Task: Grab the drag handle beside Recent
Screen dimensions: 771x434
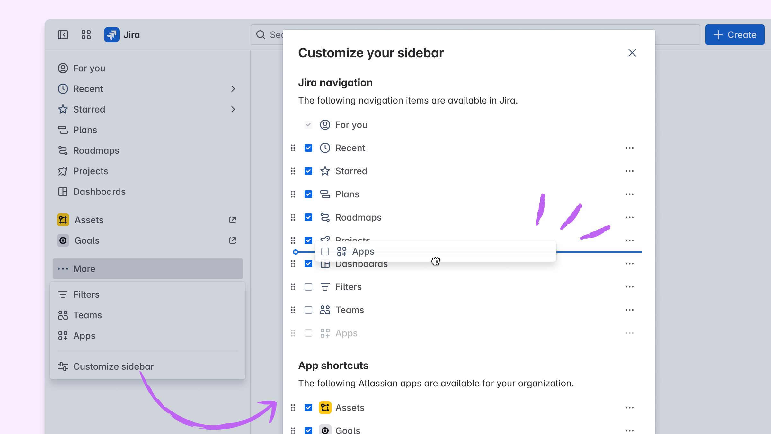Action: pos(293,148)
